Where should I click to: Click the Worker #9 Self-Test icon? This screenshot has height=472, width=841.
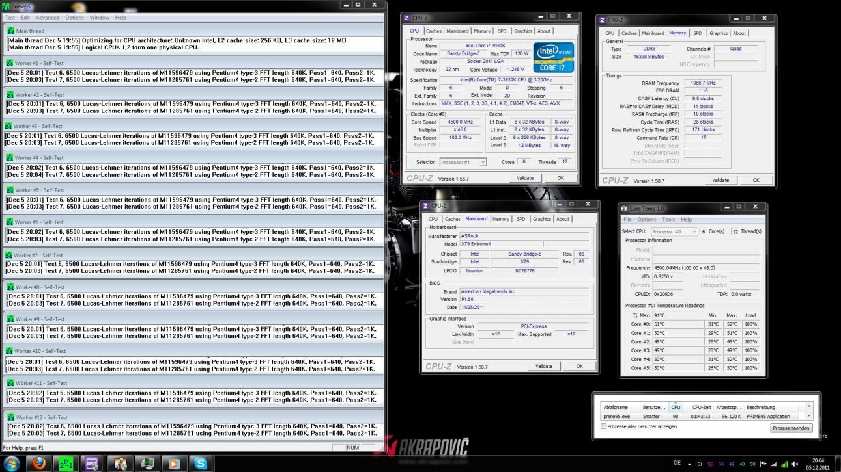[x=9, y=319]
